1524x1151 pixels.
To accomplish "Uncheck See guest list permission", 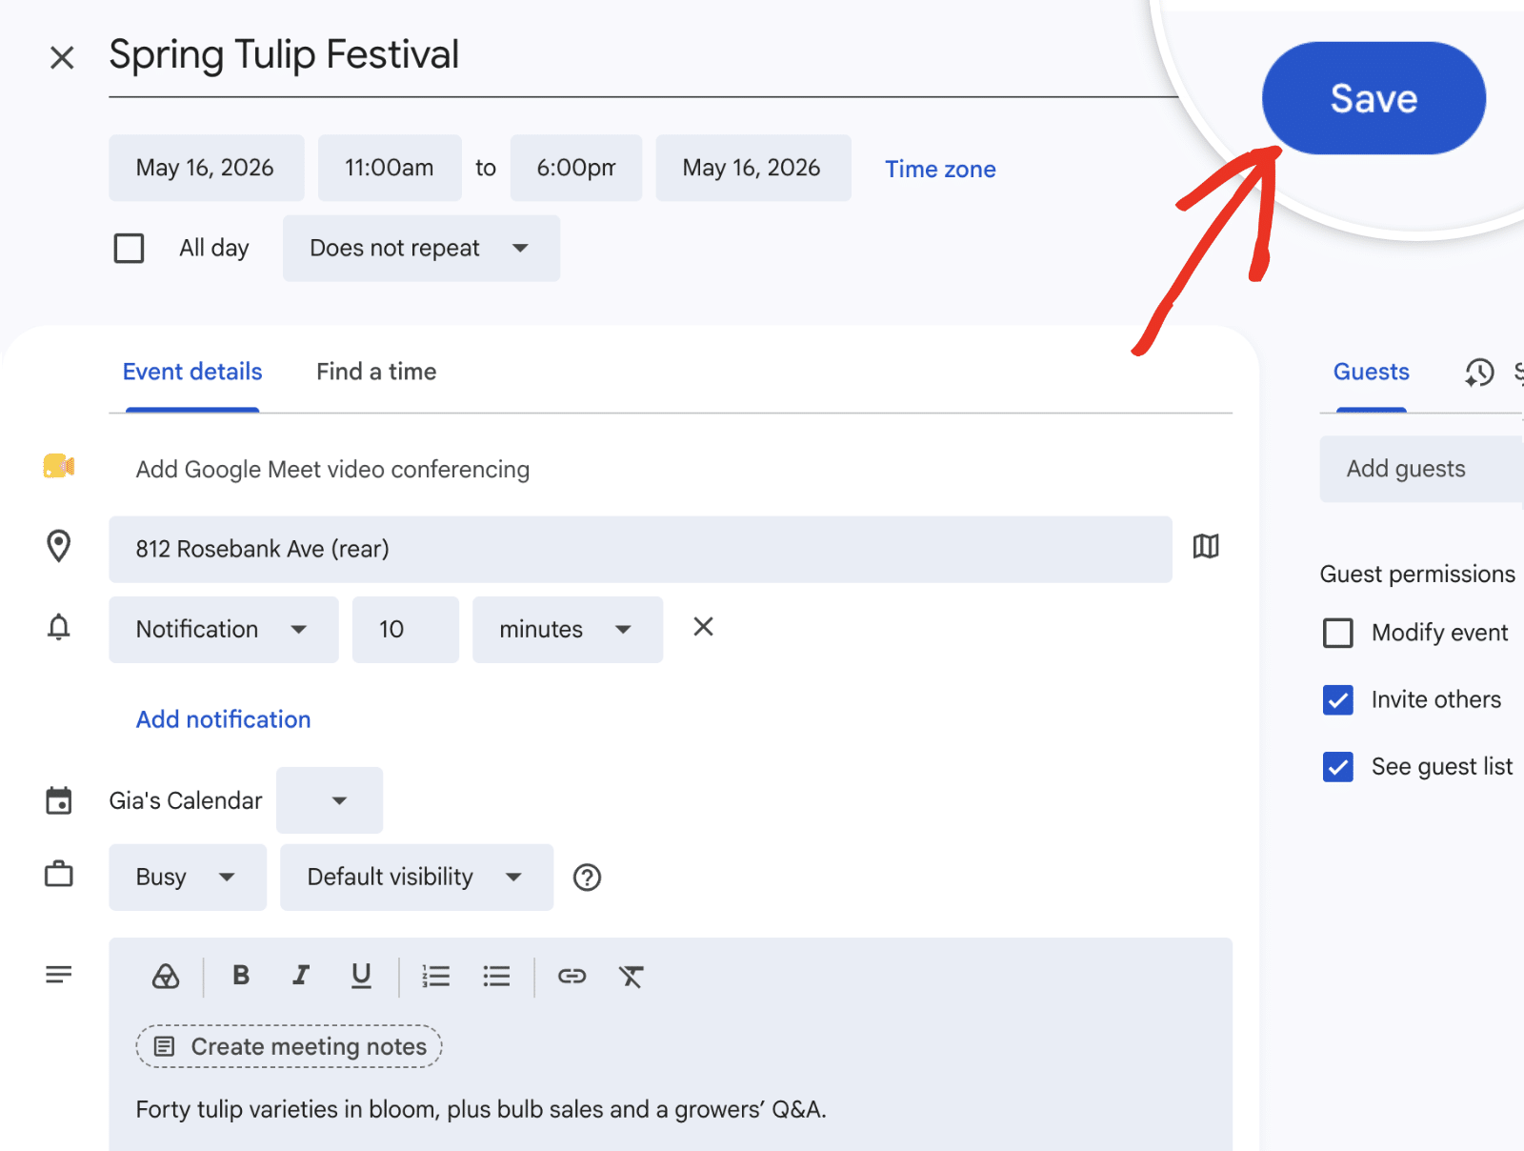I will pyautogui.click(x=1338, y=766).
